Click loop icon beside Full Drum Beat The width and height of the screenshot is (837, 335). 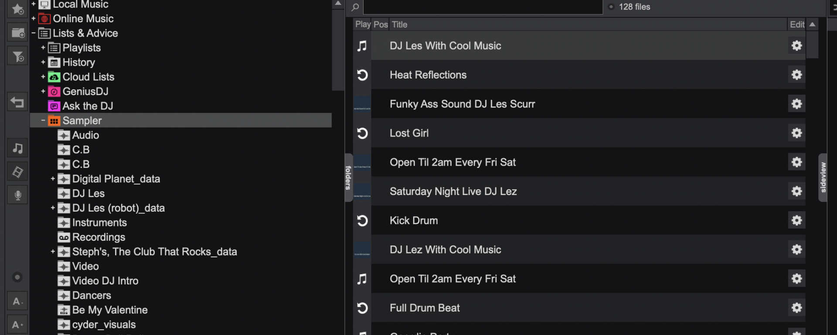(362, 308)
